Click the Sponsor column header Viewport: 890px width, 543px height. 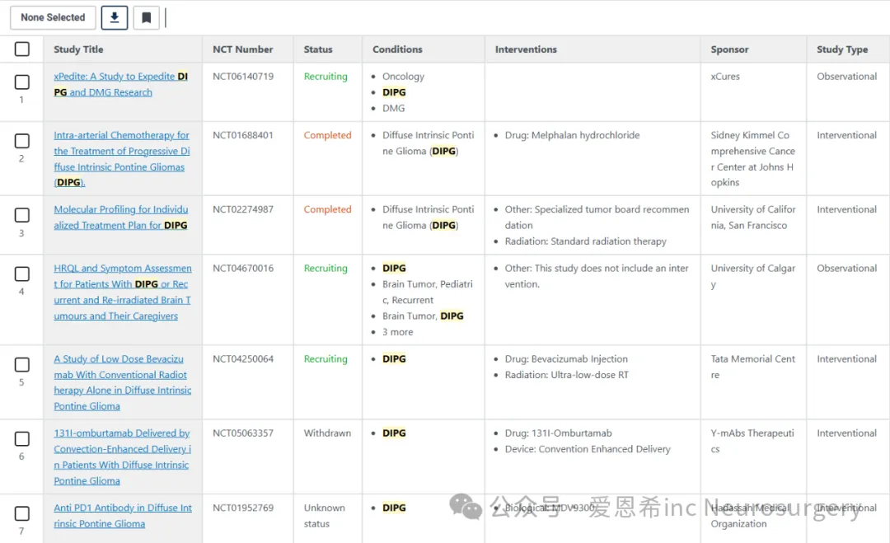[729, 49]
